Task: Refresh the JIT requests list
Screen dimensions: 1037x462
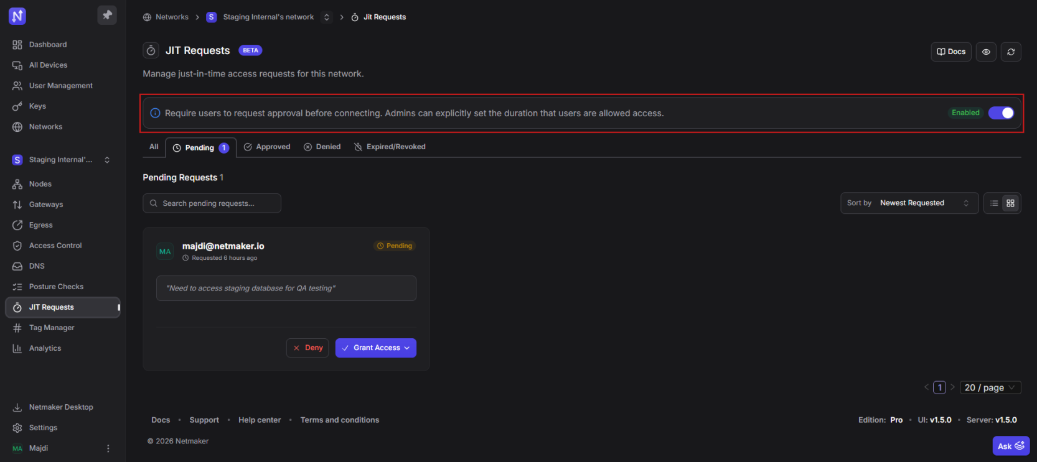Action: (x=1011, y=52)
